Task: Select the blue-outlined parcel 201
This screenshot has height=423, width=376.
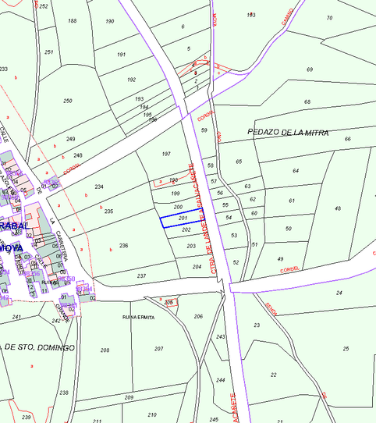Action: [x=183, y=218]
